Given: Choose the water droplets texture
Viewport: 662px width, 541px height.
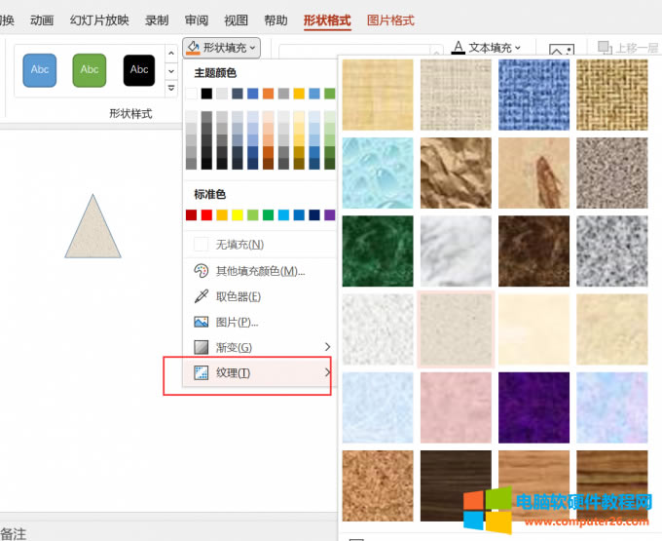Looking at the screenshot, I should point(378,173).
